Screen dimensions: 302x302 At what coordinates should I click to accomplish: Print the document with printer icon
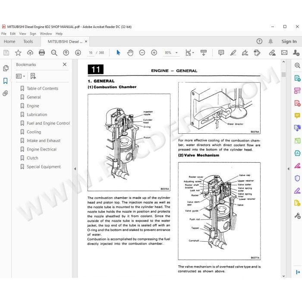pyautogui.click(x=42, y=53)
